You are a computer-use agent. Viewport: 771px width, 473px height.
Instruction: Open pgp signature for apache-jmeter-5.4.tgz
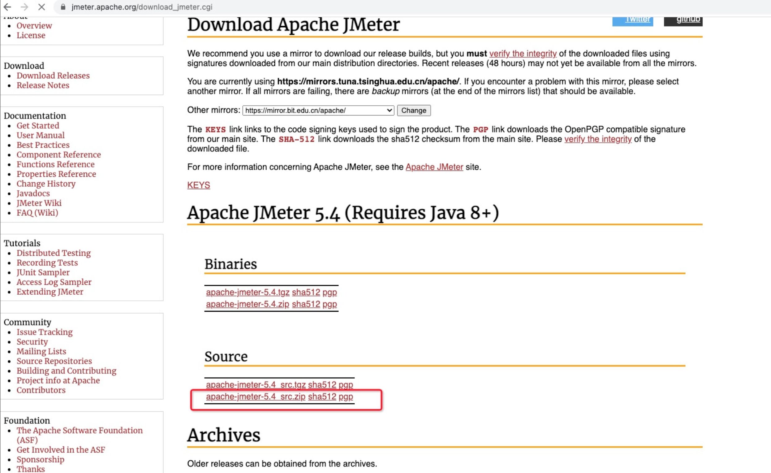point(330,293)
